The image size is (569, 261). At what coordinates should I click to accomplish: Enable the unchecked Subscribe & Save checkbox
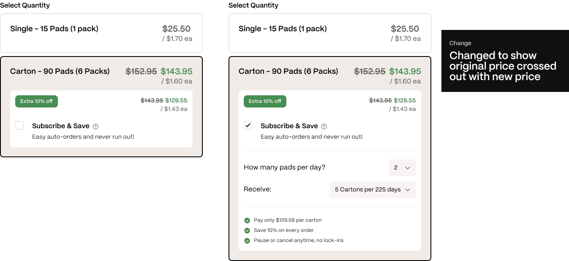point(19,125)
